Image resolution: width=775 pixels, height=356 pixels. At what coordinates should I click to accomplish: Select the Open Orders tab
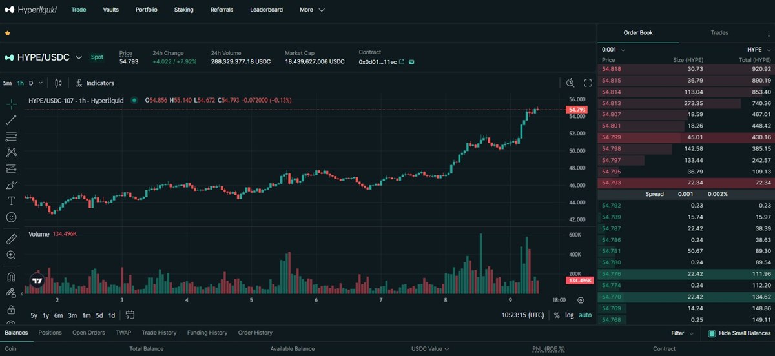pyautogui.click(x=88, y=333)
